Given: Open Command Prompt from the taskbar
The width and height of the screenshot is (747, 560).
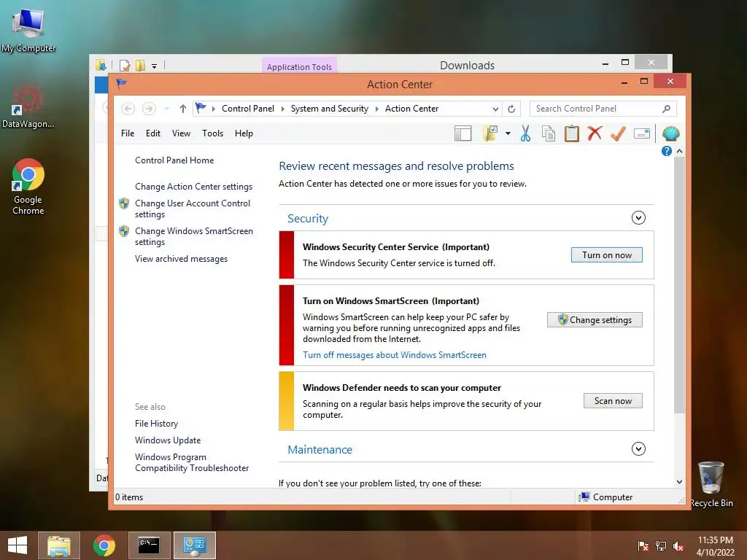Looking at the screenshot, I should [x=149, y=545].
